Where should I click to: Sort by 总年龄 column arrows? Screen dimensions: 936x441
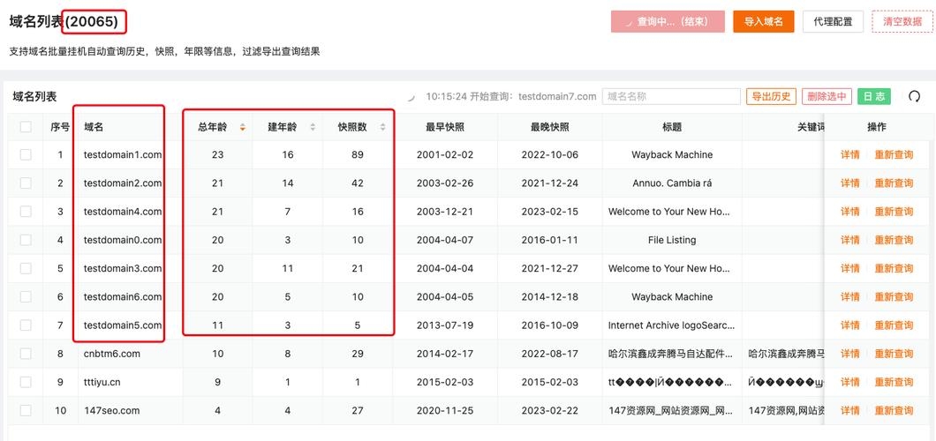(242, 127)
